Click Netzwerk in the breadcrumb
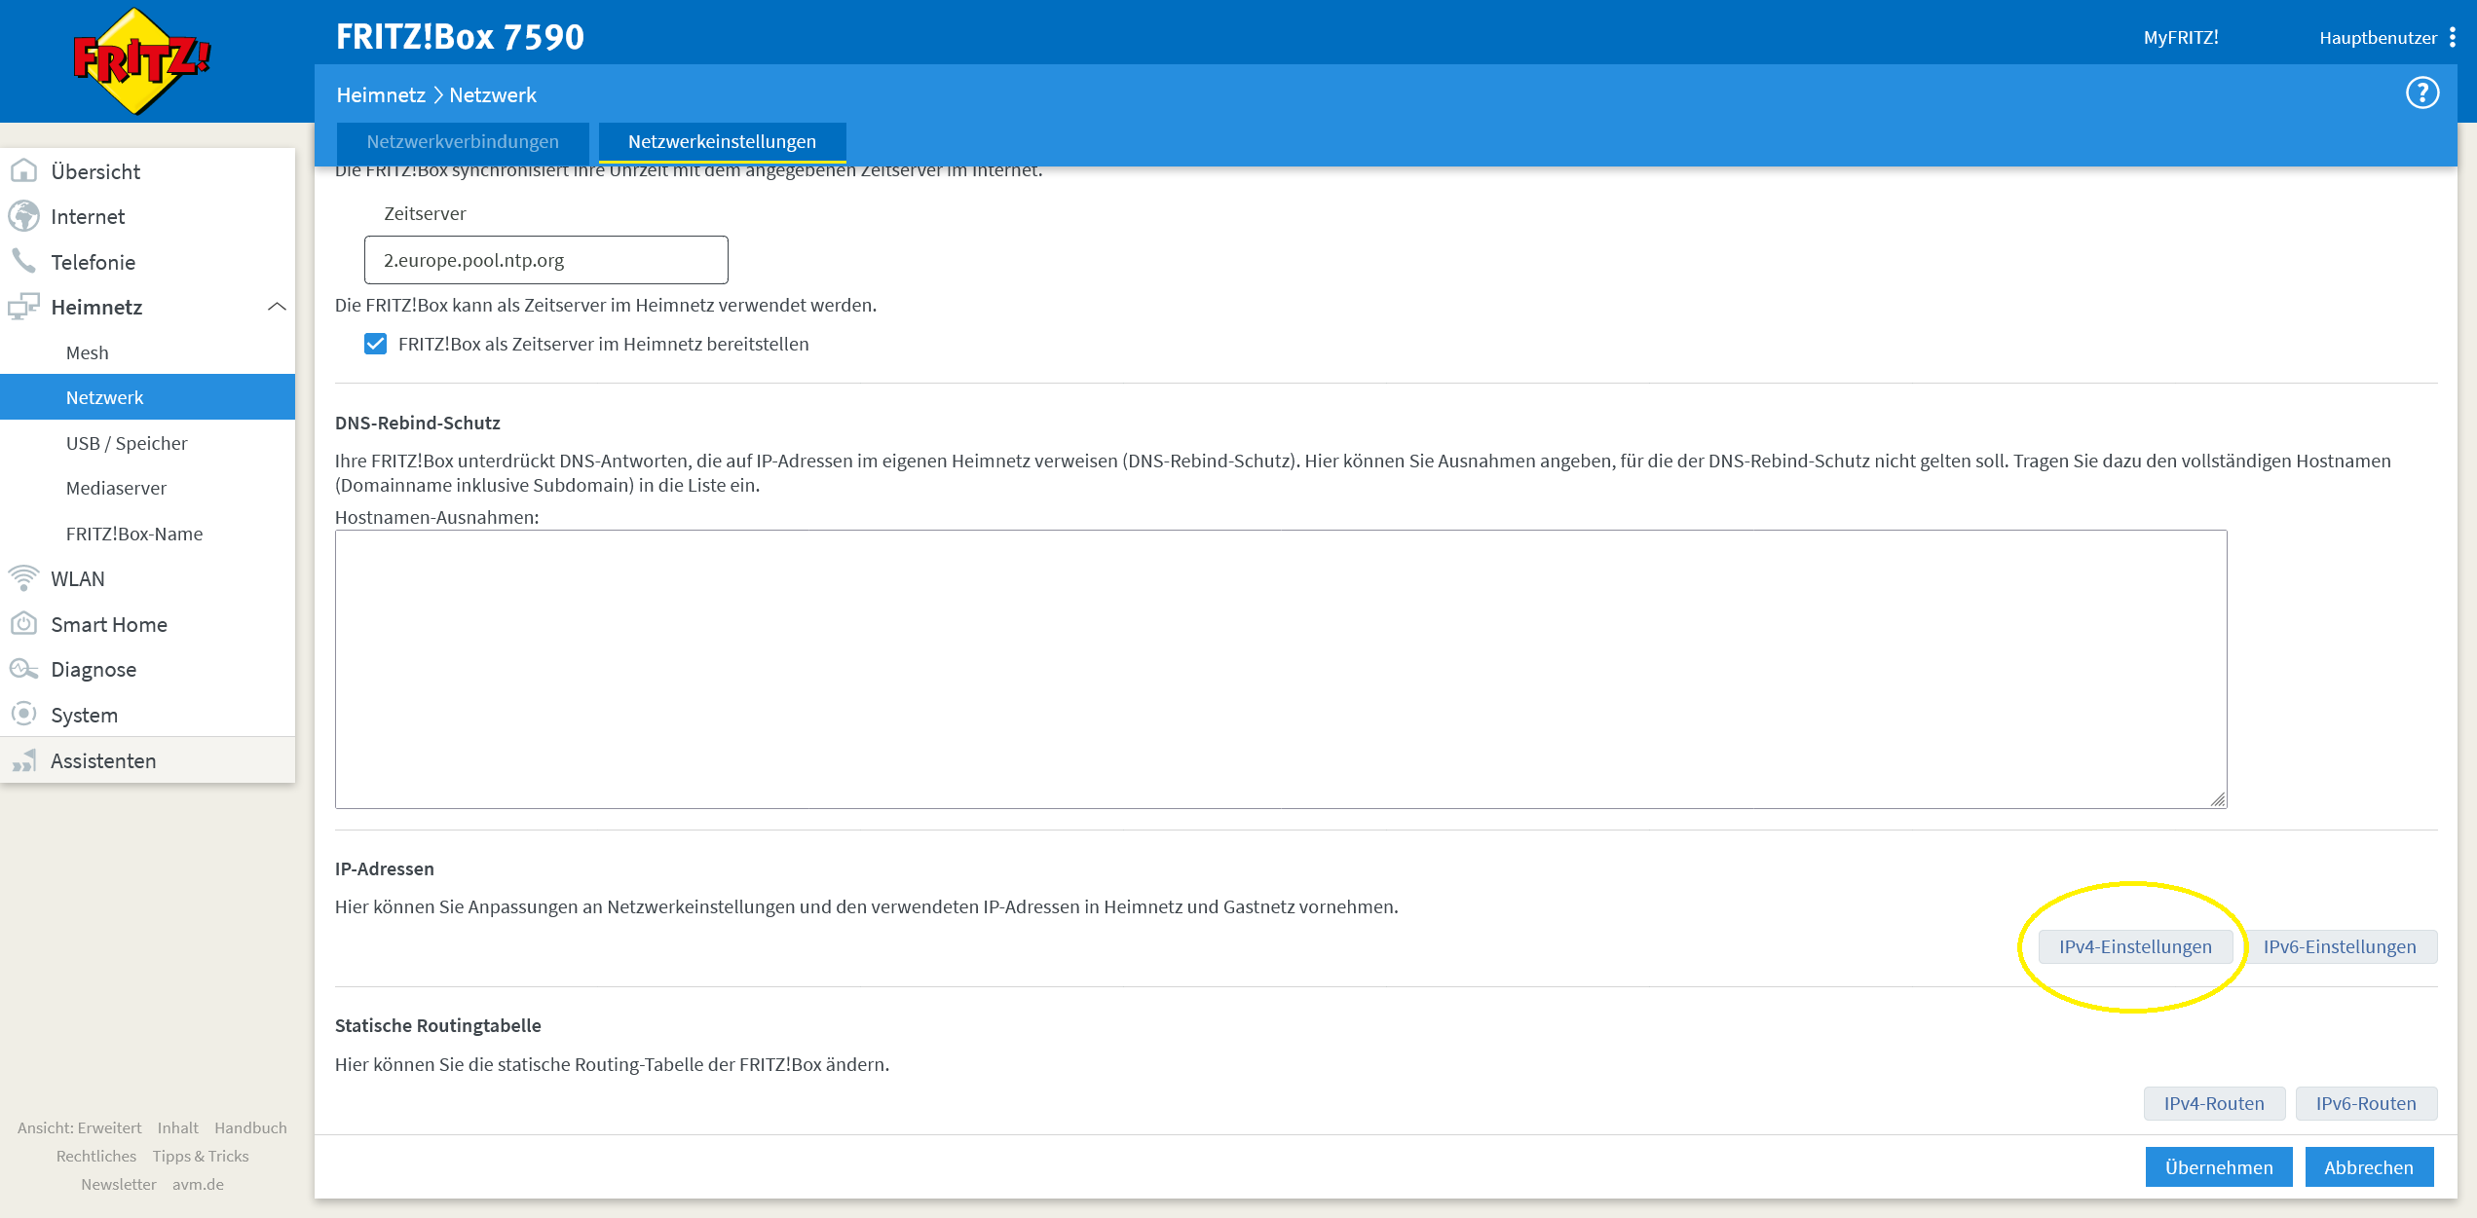2477x1218 pixels. [x=493, y=94]
